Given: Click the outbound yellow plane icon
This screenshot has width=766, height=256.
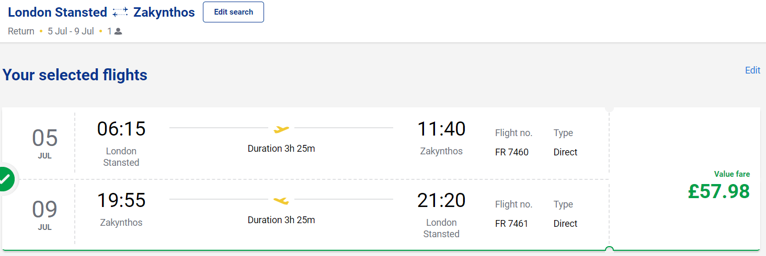Looking at the screenshot, I should pyautogui.click(x=281, y=128).
